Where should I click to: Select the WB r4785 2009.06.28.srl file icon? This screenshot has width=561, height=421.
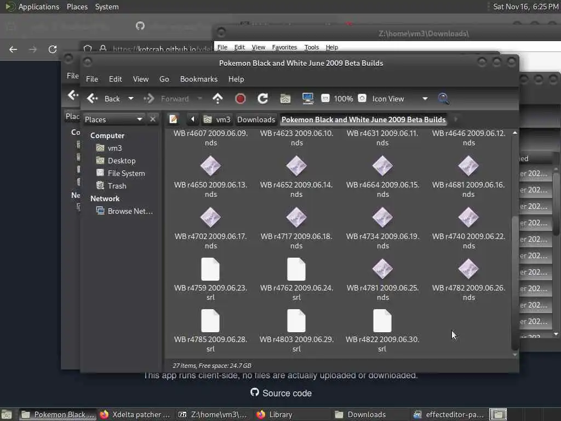tap(210, 321)
